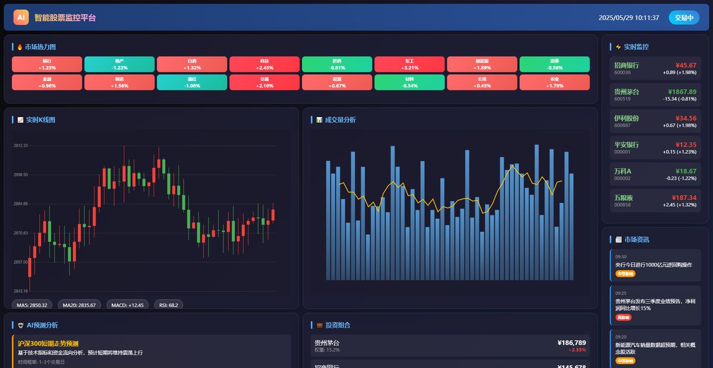Open the 市场资讯 newspaper icon
Viewport: 713px width, 368px height.
(618, 239)
